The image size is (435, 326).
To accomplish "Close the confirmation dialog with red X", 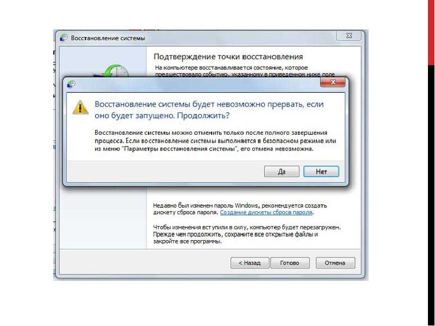I will pos(333,83).
